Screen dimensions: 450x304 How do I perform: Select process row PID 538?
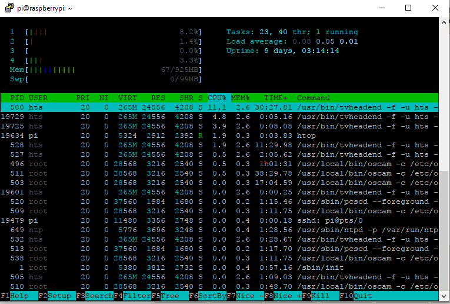point(219,258)
